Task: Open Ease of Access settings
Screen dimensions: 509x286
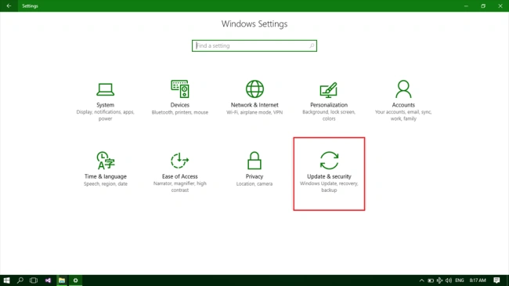Action: [180, 172]
